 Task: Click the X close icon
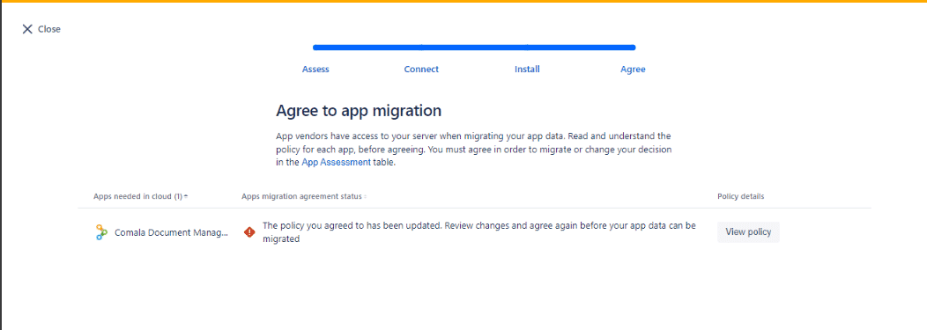[27, 29]
